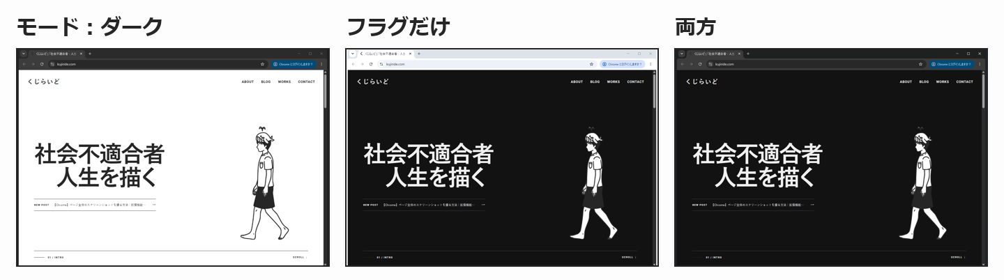Open tab search dropdown in フラグだけ browser
This screenshot has width=1004, height=280.
click(x=352, y=54)
